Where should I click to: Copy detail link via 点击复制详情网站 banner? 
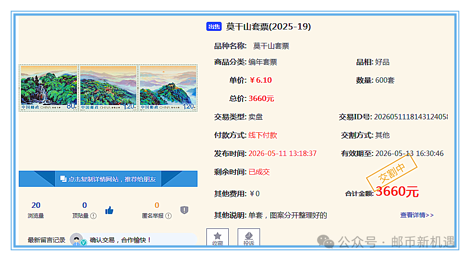[x=108, y=179]
